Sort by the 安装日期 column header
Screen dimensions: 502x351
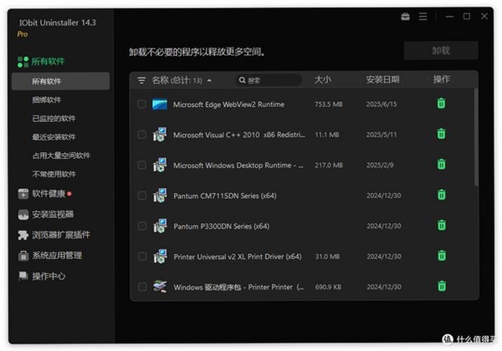382,79
